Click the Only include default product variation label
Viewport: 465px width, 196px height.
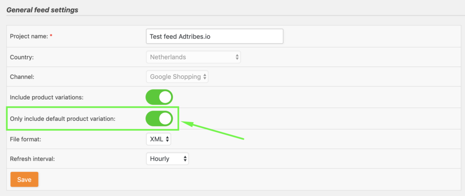pyautogui.click(x=63, y=119)
